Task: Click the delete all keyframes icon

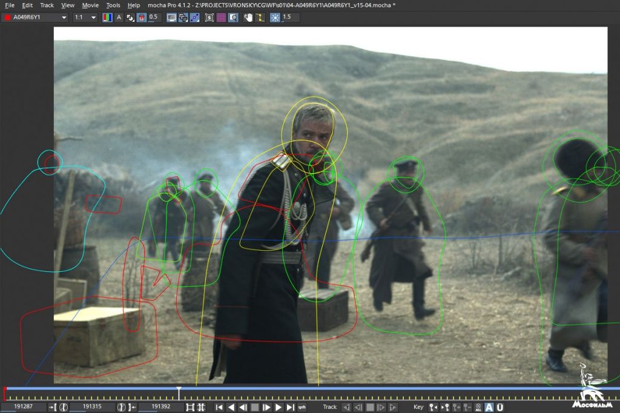Action: 478,407
